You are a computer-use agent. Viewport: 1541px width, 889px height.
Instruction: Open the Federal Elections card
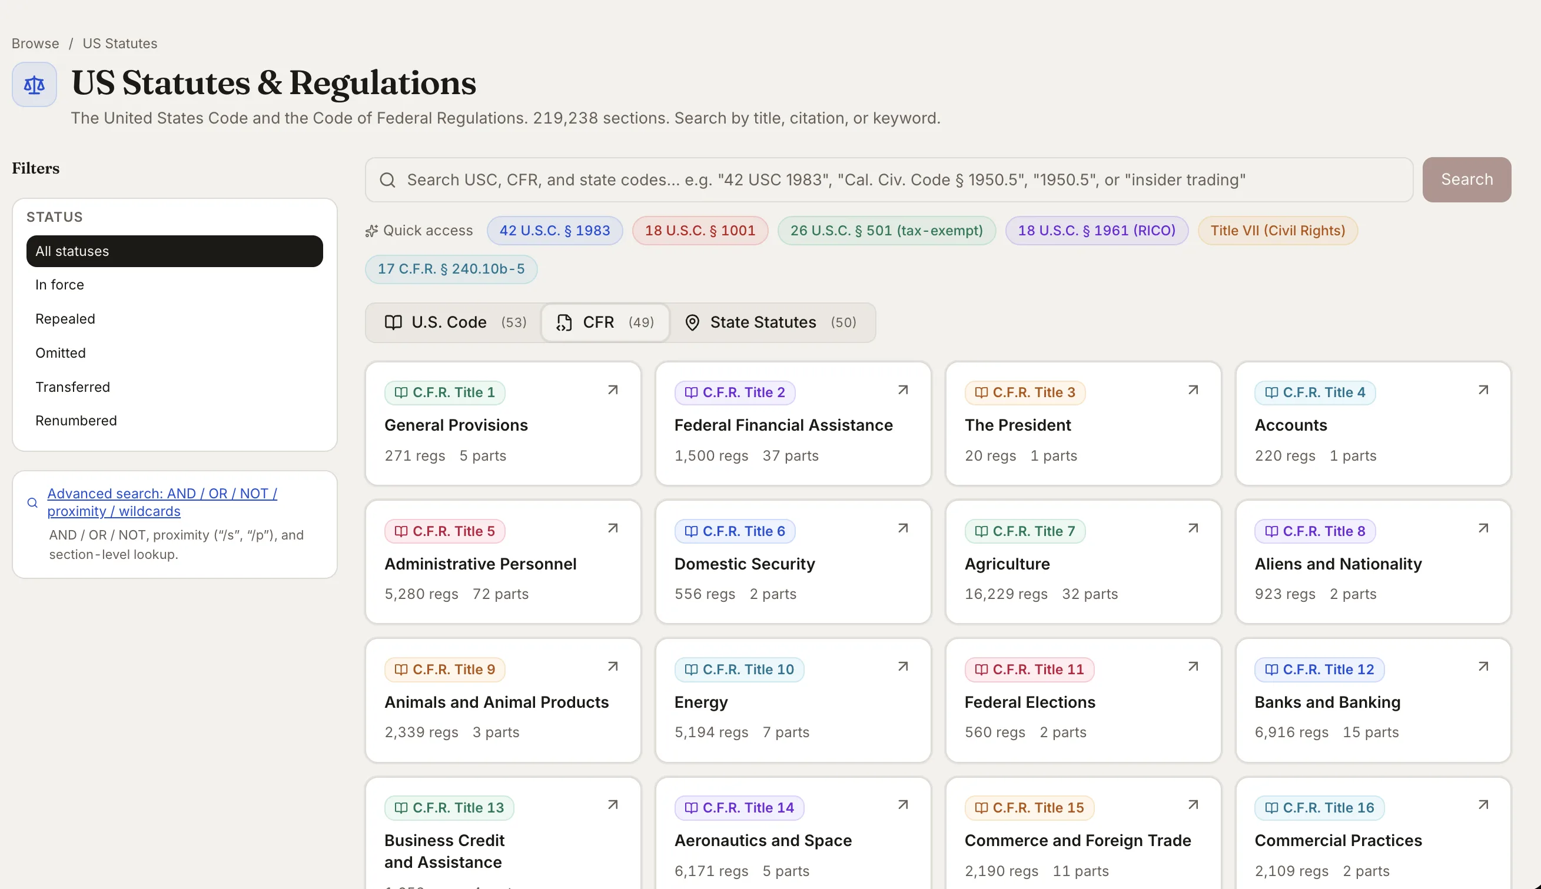(1083, 700)
